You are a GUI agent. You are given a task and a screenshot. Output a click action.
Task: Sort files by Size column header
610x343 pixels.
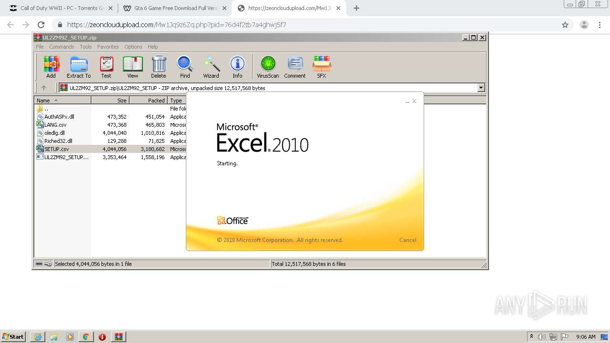click(x=110, y=101)
